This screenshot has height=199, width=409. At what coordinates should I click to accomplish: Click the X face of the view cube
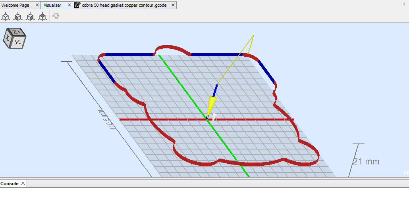(8, 39)
